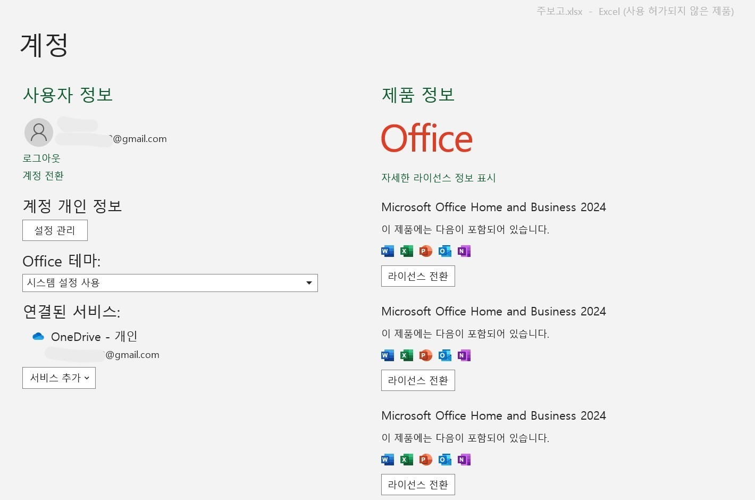755x500 pixels.
Task: Click the 로그아웃 link
Action: tap(41, 158)
